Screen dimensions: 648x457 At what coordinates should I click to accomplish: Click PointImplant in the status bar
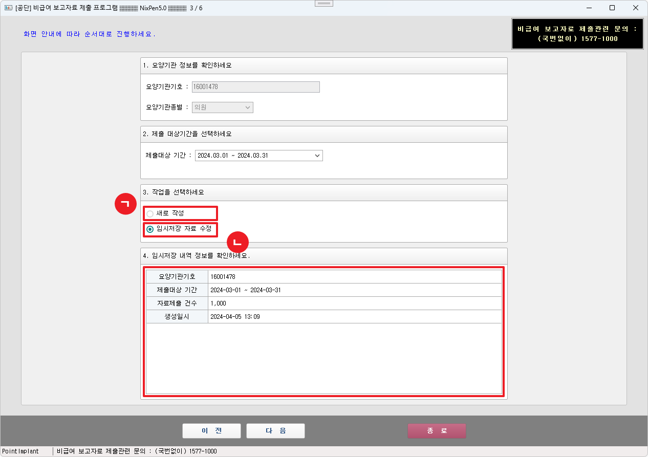20,451
